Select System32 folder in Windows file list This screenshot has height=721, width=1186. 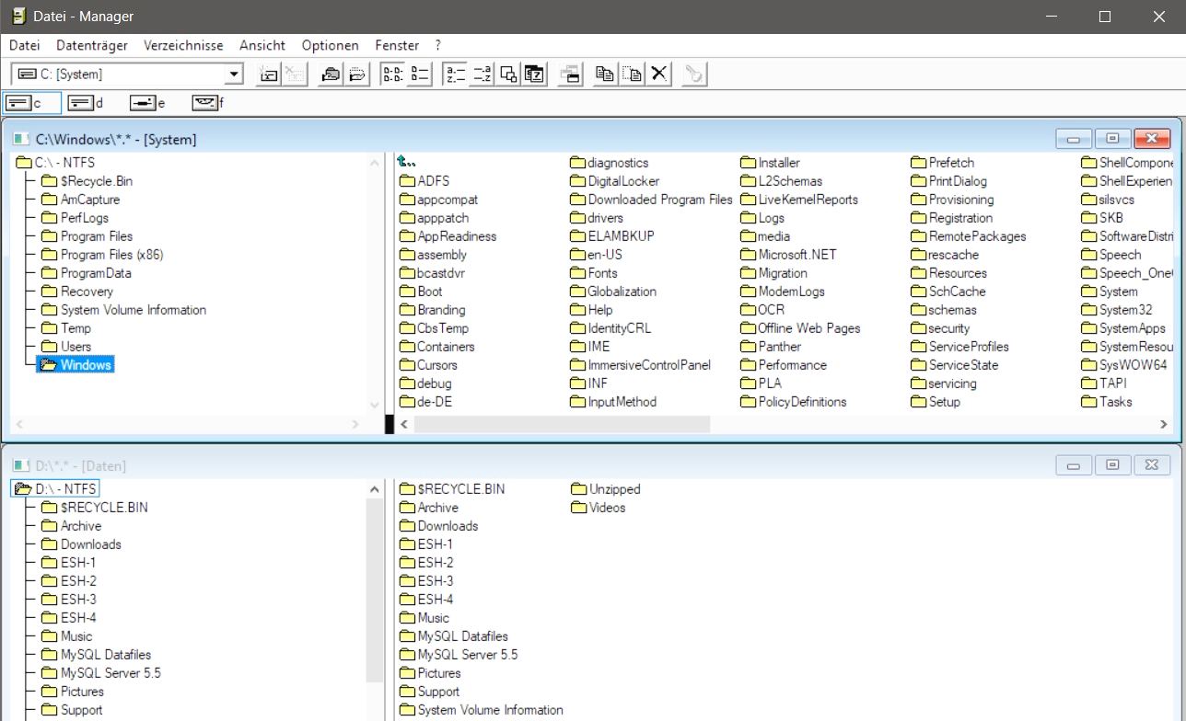pyautogui.click(x=1117, y=310)
